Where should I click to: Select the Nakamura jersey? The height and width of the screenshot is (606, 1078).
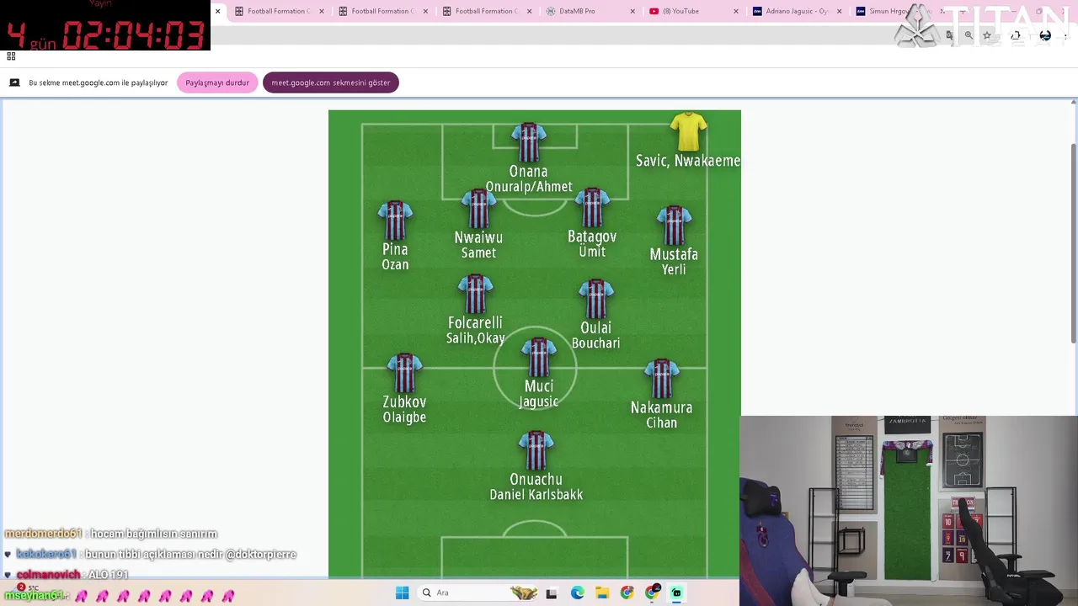661,379
